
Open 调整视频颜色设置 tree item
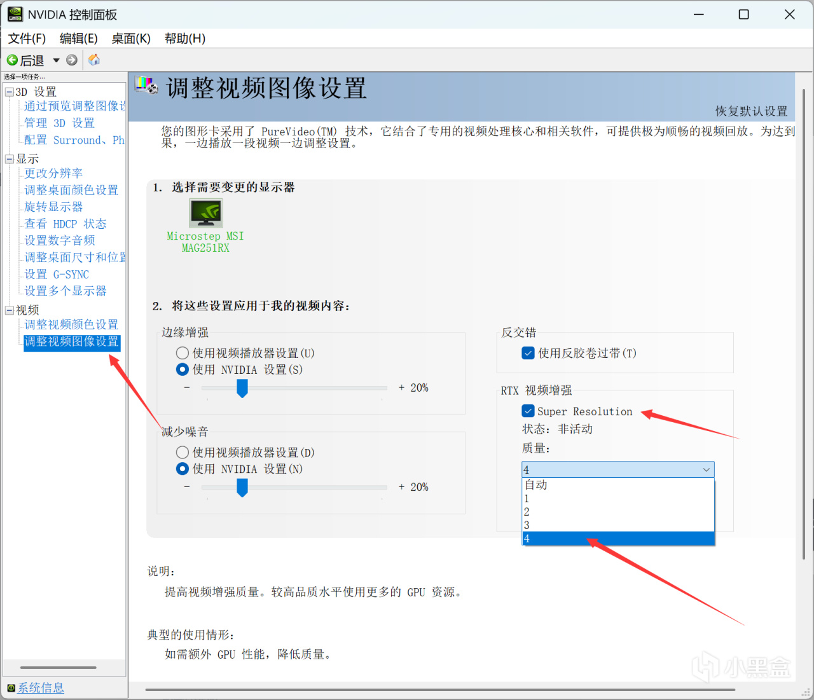click(71, 324)
